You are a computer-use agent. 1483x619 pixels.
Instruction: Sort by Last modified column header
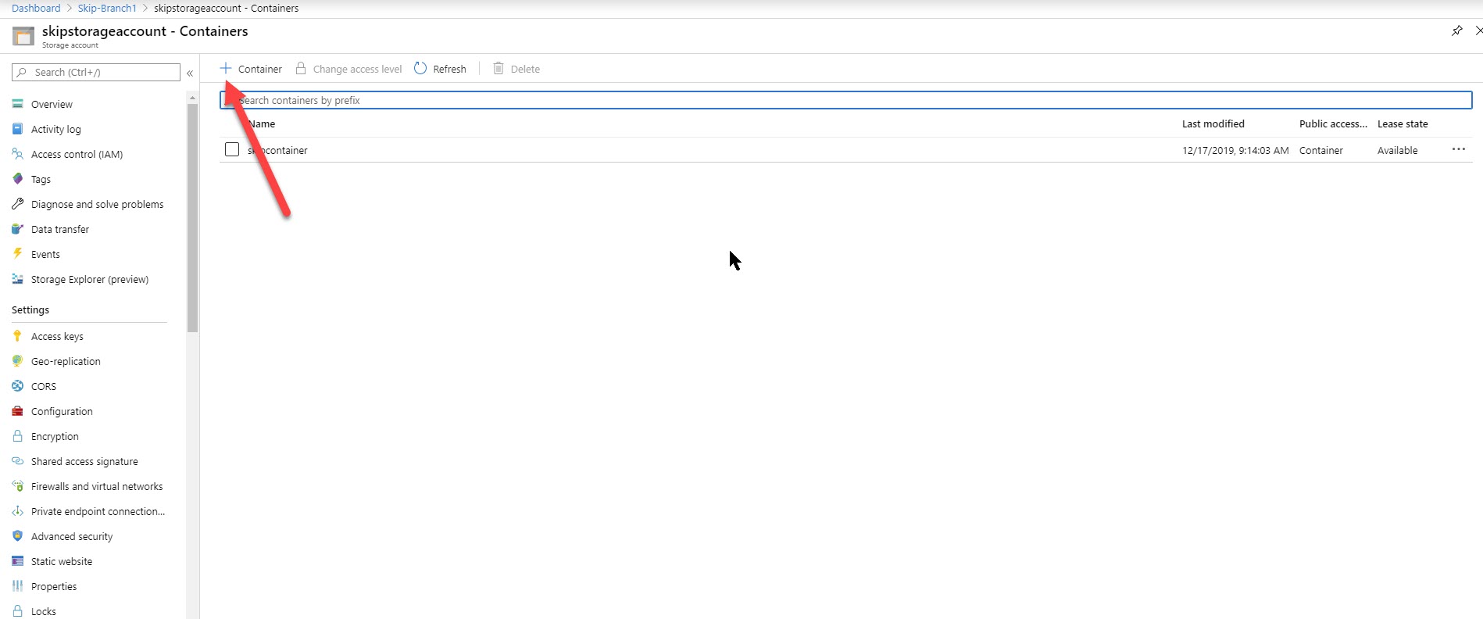click(x=1213, y=123)
